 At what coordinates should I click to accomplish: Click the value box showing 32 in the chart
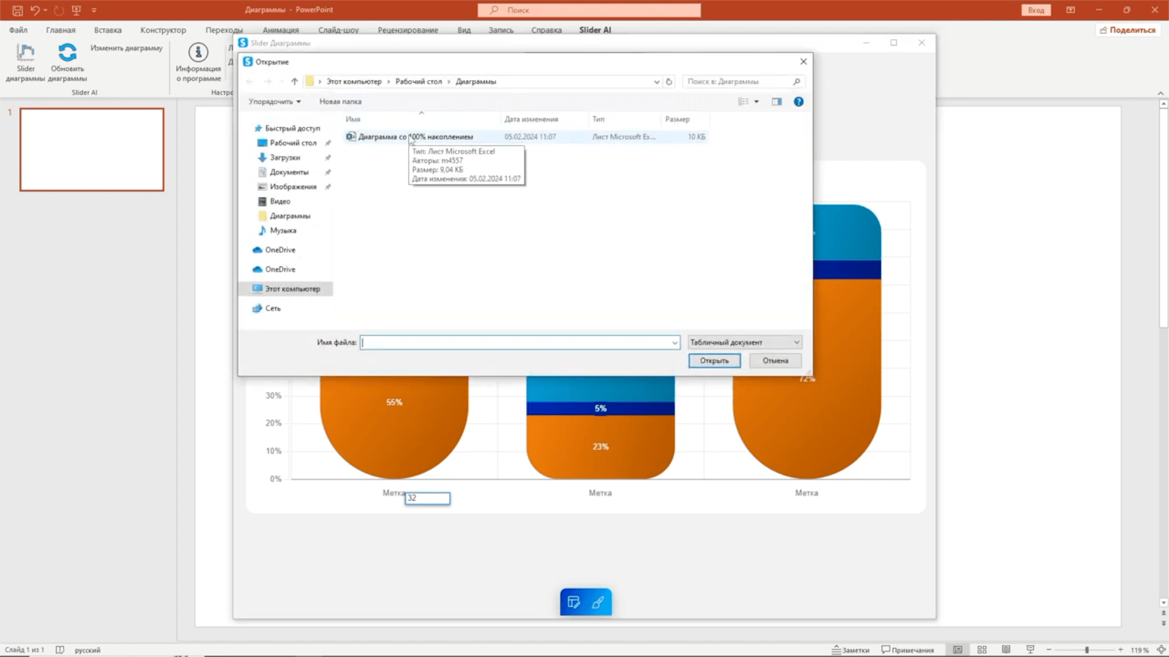pos(427,498)
